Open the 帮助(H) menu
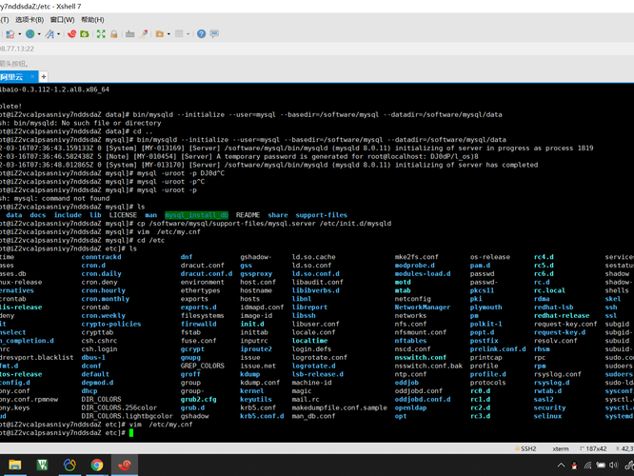The height and width of the screenshot is (476, 634). (92, 20)
